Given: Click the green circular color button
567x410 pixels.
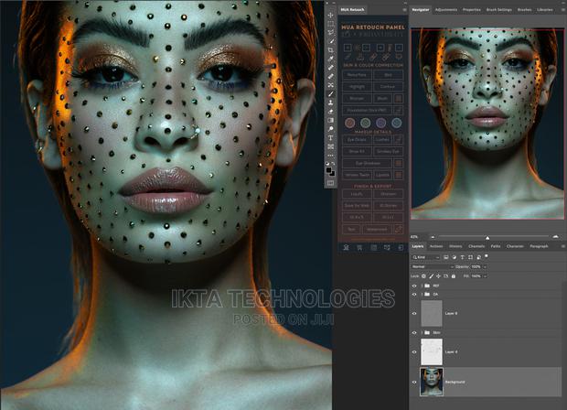Looking at the screenshot, I should point(365,123).
